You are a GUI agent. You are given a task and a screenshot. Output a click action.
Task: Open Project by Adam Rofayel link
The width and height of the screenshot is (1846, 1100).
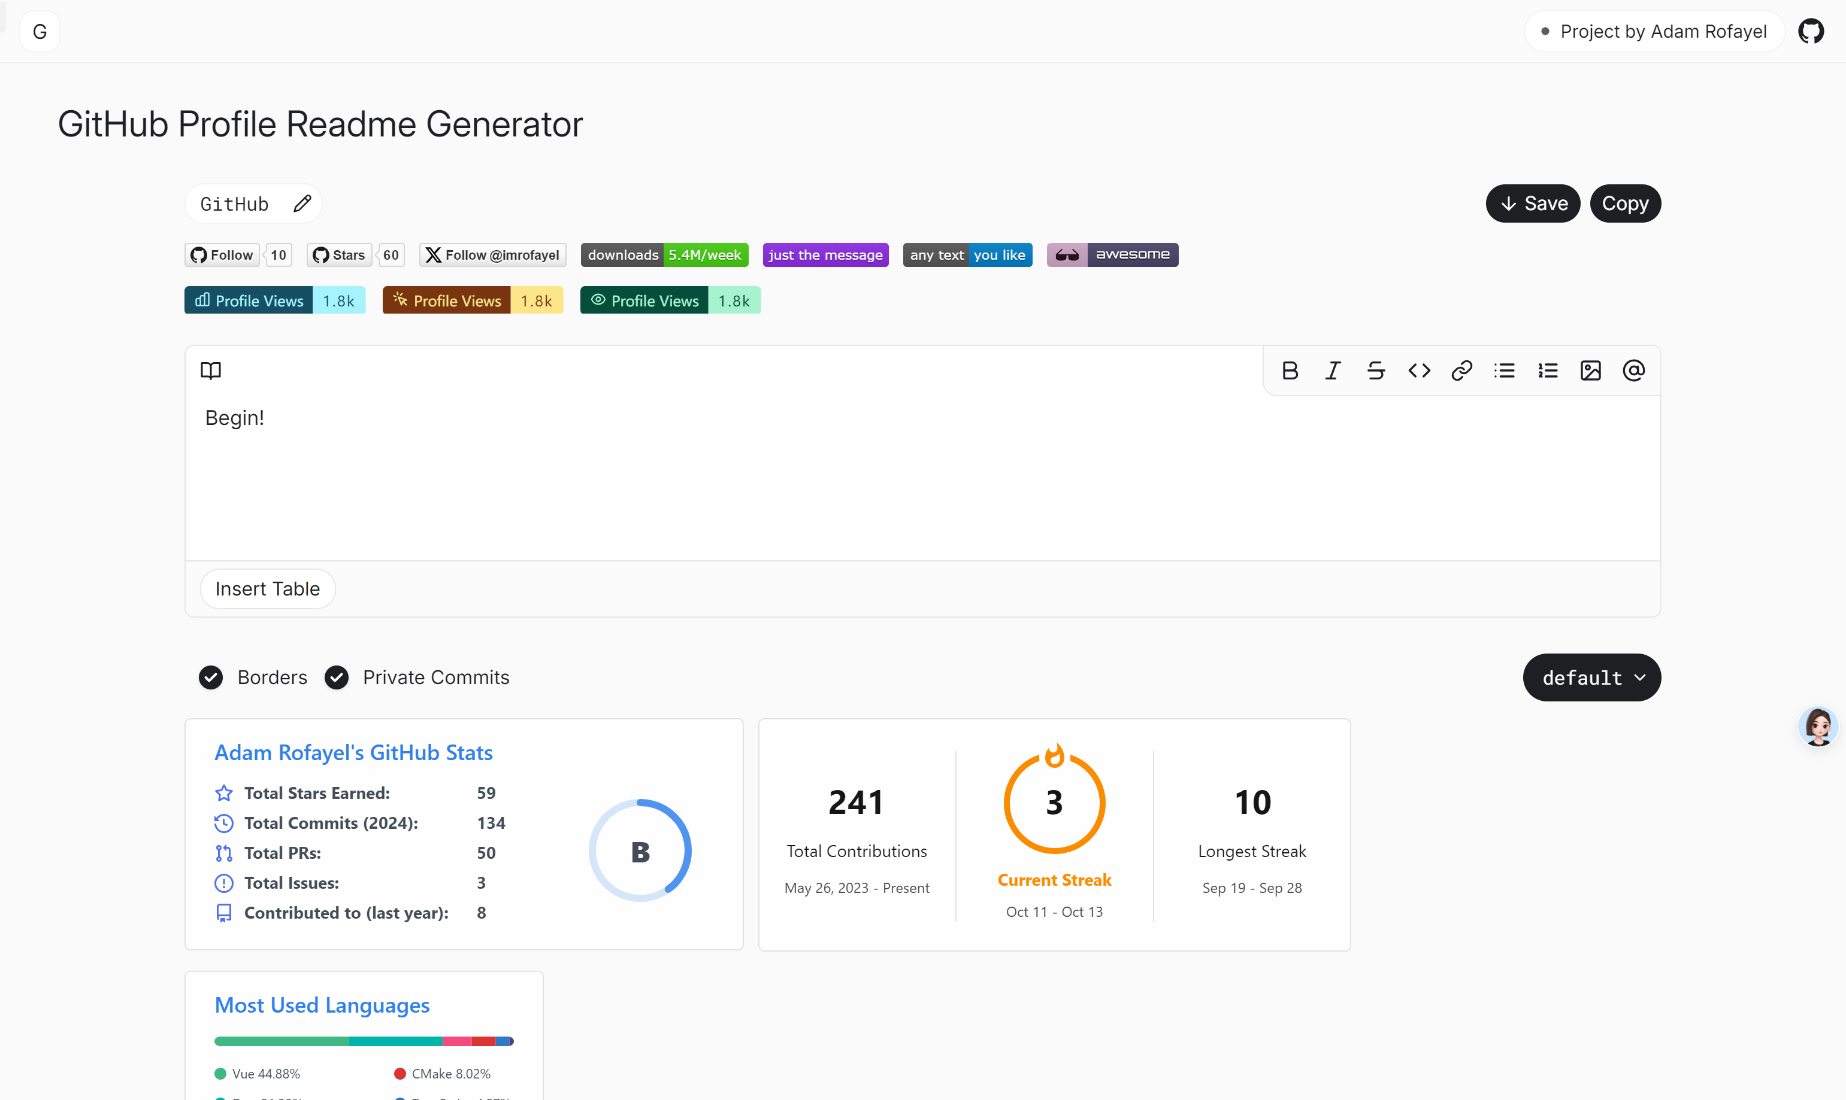tap(1655, 31)
